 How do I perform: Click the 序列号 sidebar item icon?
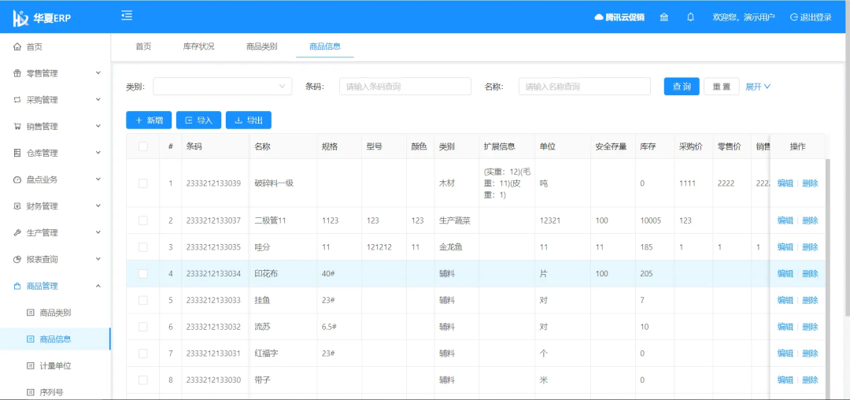tap(31, 392)
